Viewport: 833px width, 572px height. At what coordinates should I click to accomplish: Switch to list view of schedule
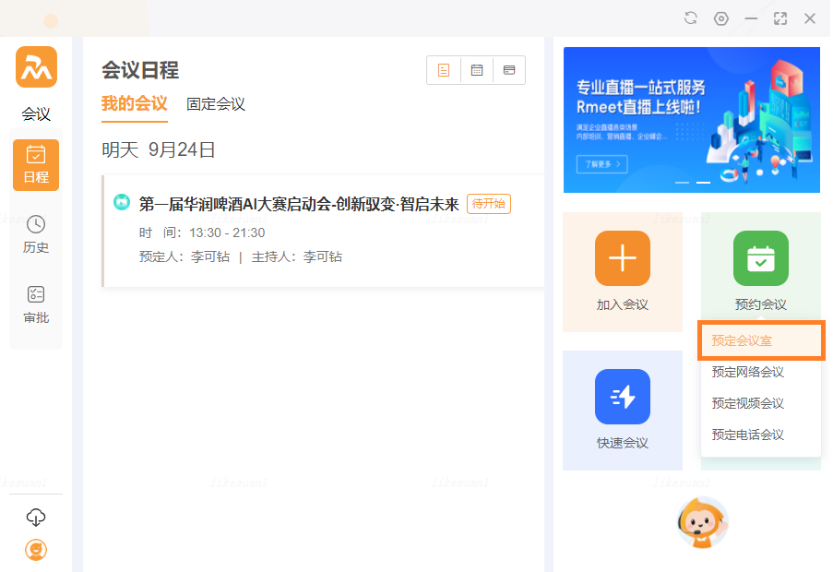[x=444, y=70]
